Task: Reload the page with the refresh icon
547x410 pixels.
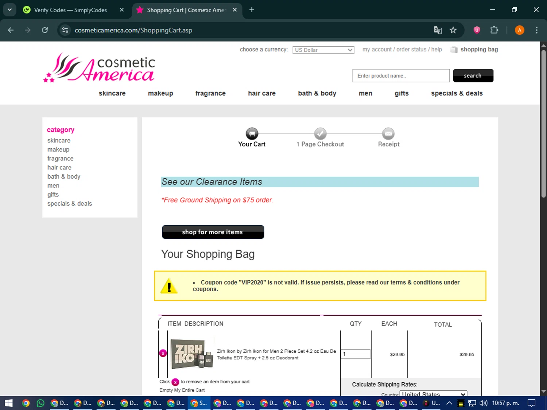Action: coord(45,30)
